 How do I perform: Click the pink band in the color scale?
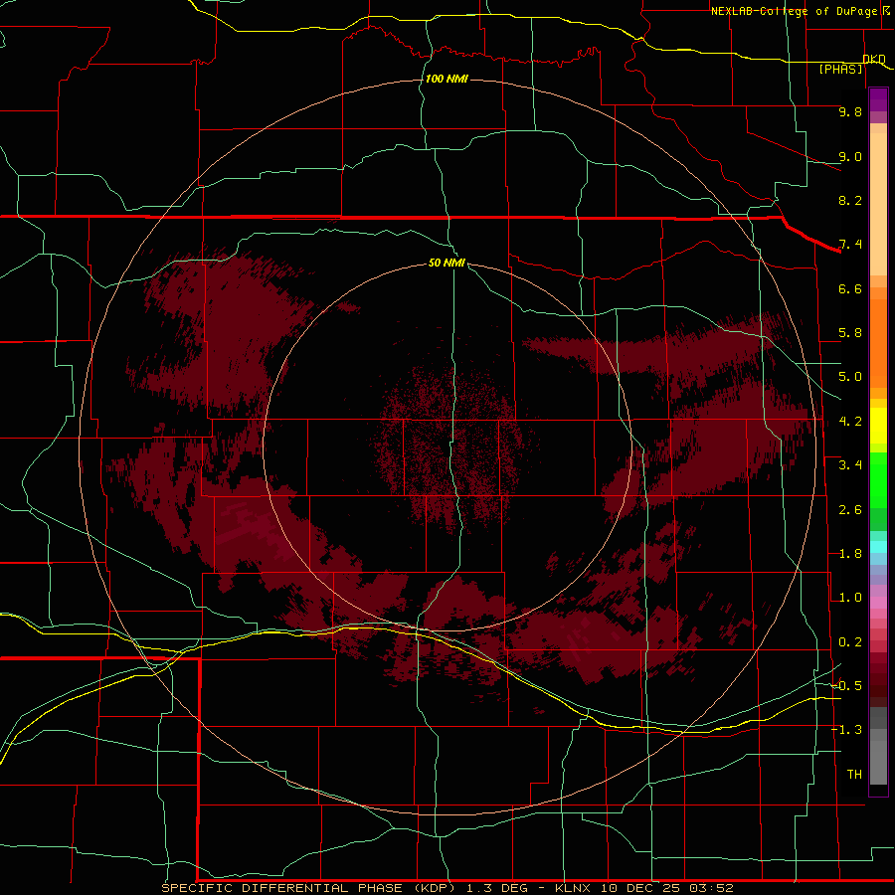[878, 603]
